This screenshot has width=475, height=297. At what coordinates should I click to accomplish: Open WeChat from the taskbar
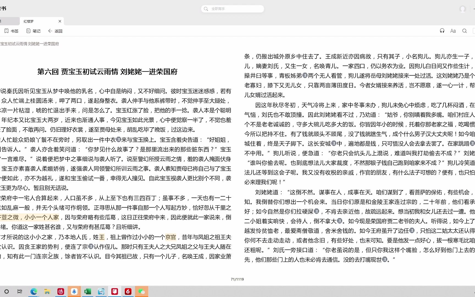tap(142, 291)
